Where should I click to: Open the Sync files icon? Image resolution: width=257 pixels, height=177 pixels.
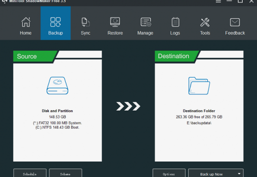pos(86,22)
